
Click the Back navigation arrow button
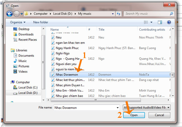tap(10, 14)
